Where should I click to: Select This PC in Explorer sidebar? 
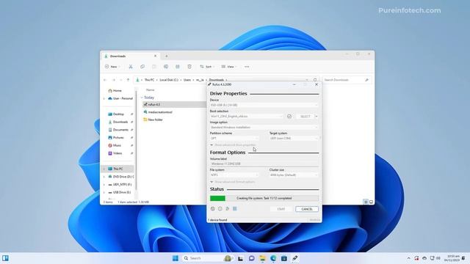click(x=117, y=169)
